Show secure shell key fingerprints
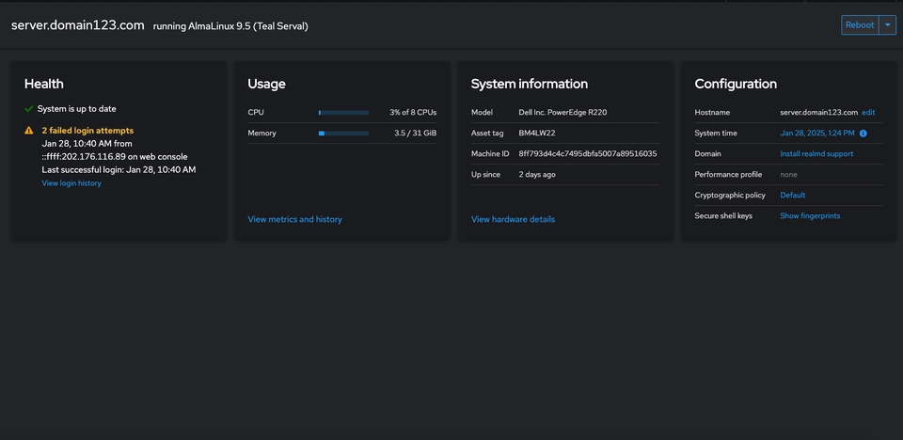Image resolution: width=903 pixels, height=440 pixels. 810,216
